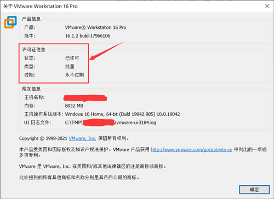Click the license status value 已许可
The width and height of the screenshot is (274, 199).
tap(72, 58)
